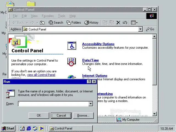Launch Windows Media Player from quick launch
Image resolution: width=176 pixels, height=132 pixels.
point(41,128)
